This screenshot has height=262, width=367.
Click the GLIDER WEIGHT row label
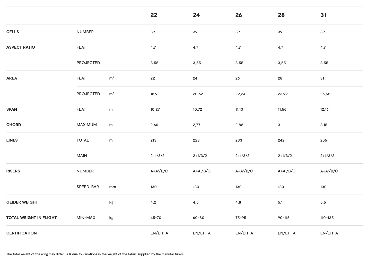click(x=22, y=202)
